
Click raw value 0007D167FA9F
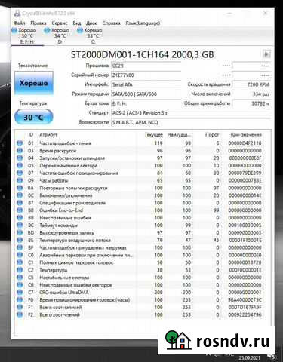245,307
